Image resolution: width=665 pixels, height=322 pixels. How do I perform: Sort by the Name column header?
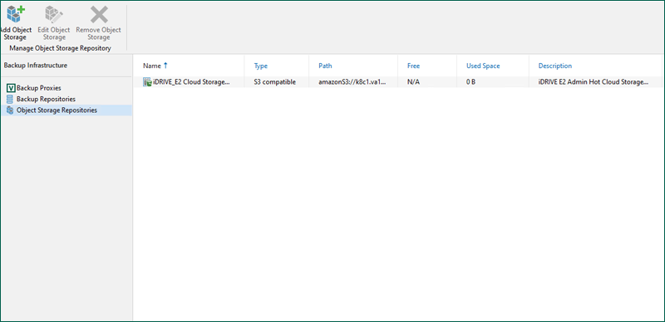pos(152,66)
